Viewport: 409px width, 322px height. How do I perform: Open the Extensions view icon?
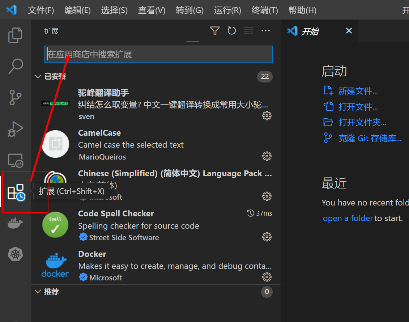click(16, 192)
